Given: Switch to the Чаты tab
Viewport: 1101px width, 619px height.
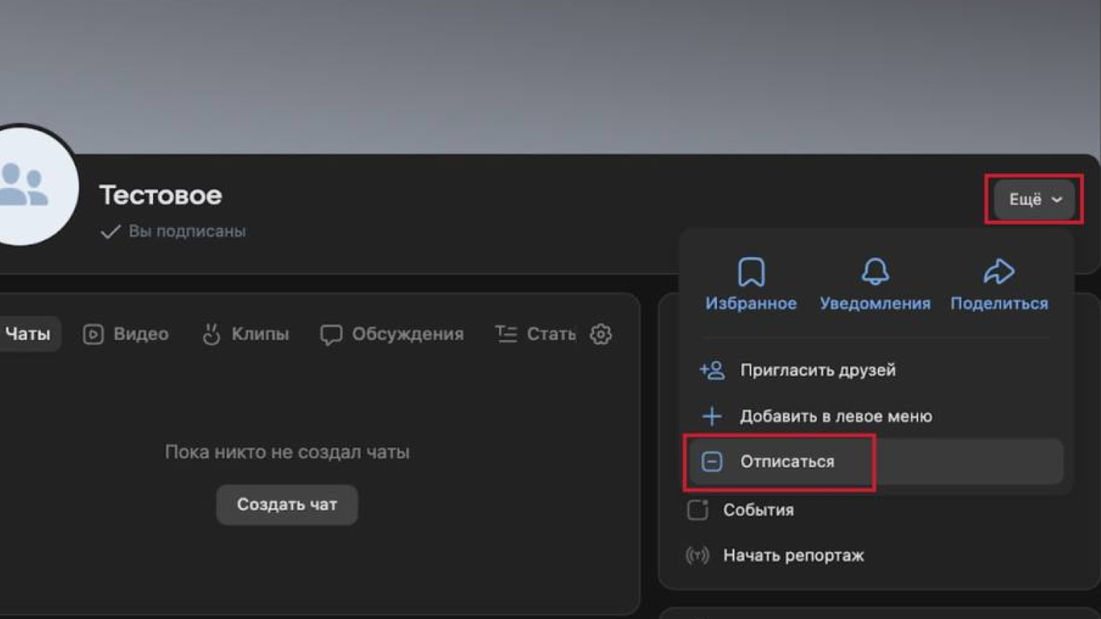Looking at the screenshot, I should (27, 334).
